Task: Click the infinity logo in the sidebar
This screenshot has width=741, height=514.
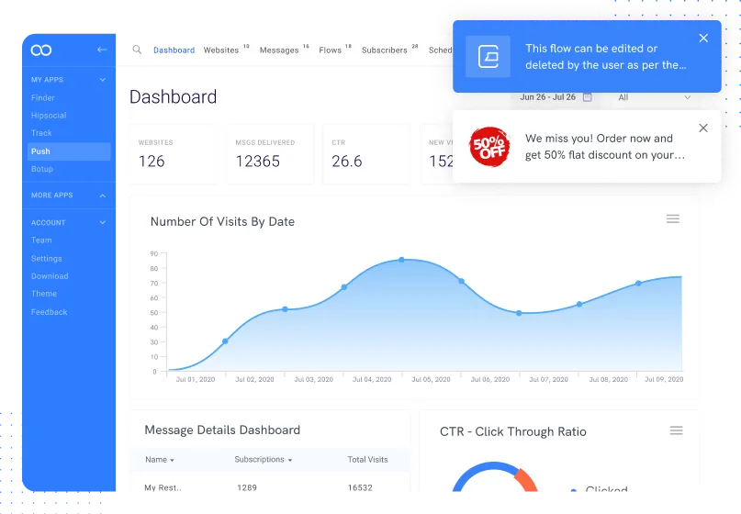Action: point(40,50)
